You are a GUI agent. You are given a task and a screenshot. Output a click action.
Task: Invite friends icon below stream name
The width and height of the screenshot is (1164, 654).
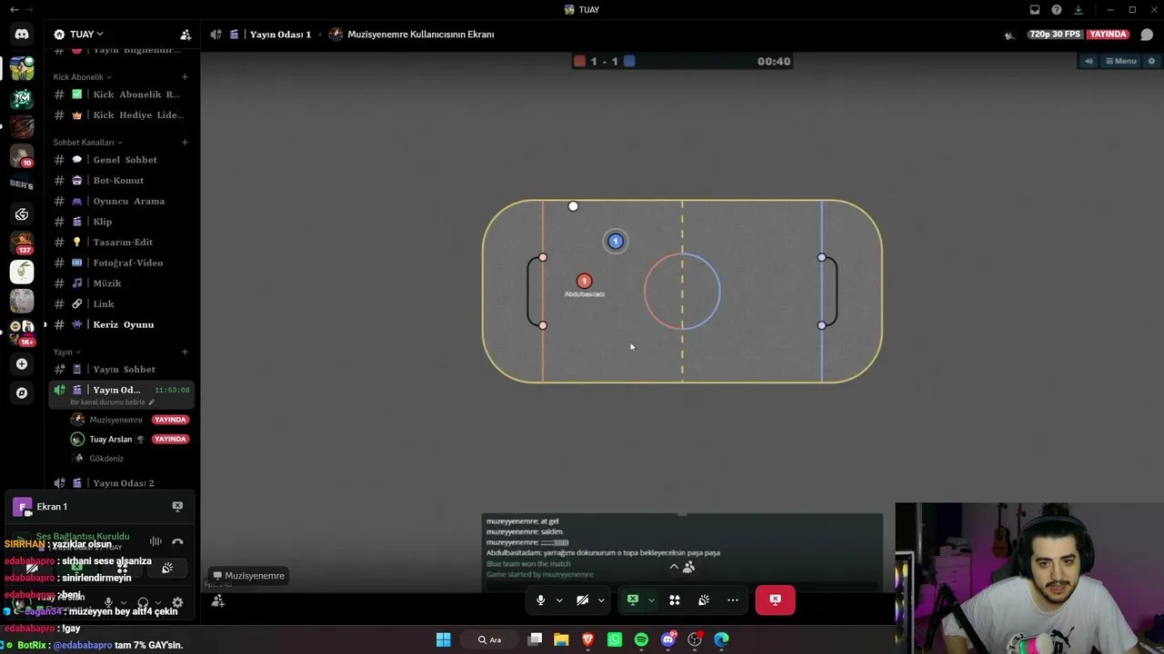(218, 601)
